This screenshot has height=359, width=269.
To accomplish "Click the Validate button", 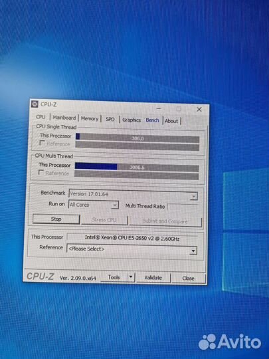I will pyautogui.click(x=153, y=278).
